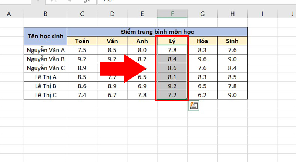Click the 'Điểm trung bình môn học' merged header

coord(157,32)
